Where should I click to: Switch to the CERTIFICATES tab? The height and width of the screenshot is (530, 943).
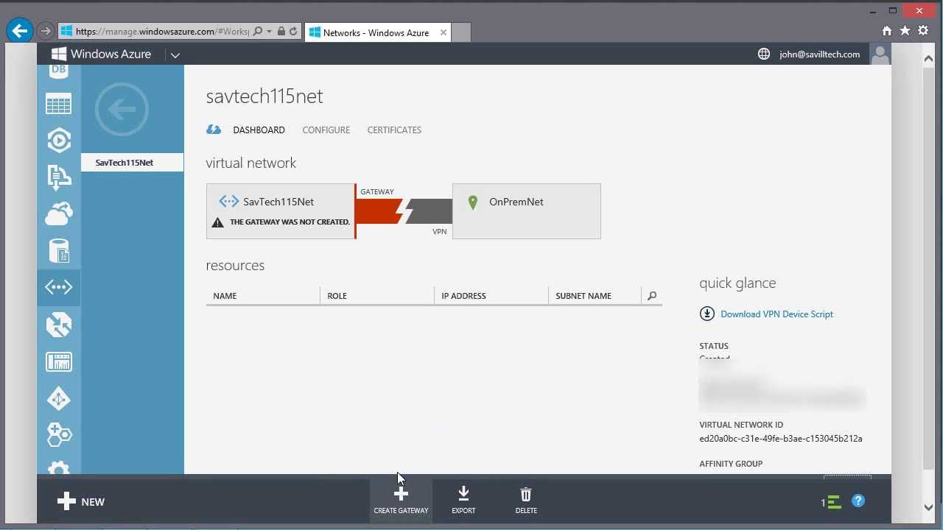(394, 130)
